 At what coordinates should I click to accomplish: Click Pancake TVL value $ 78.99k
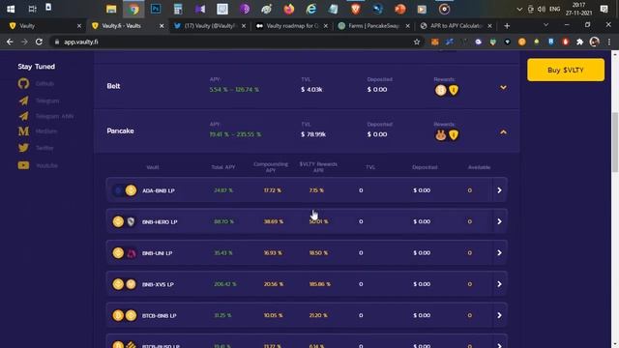coord(313,134)
